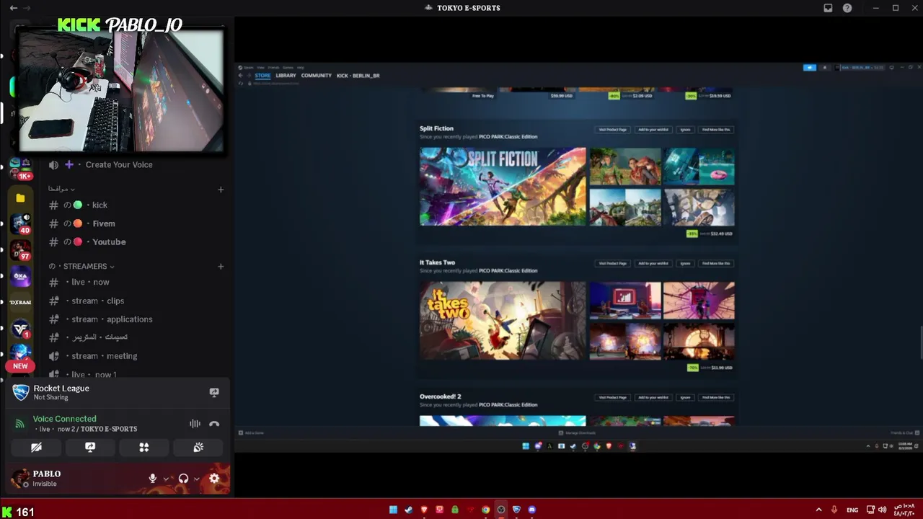Ignore the It Takes Two recommendation
This screenshot has height=519, width=923.
pos(685,264)
